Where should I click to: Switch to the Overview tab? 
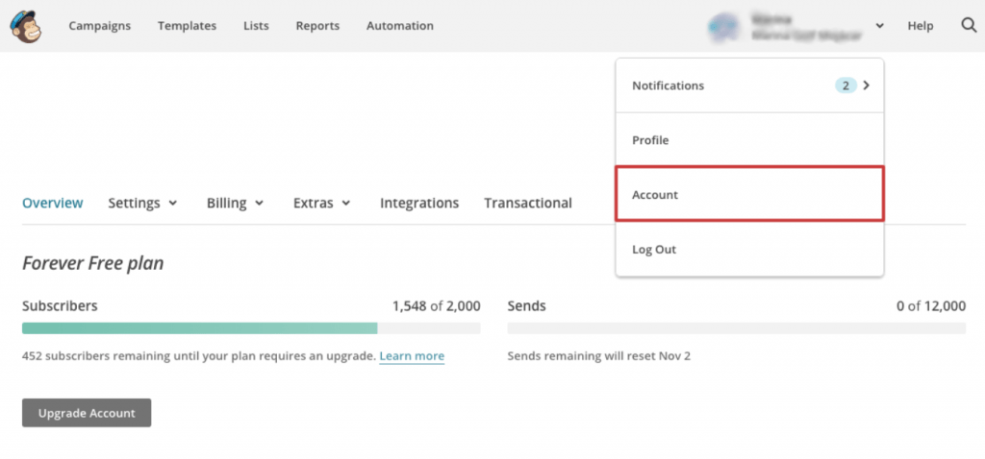tap(53, 204)
